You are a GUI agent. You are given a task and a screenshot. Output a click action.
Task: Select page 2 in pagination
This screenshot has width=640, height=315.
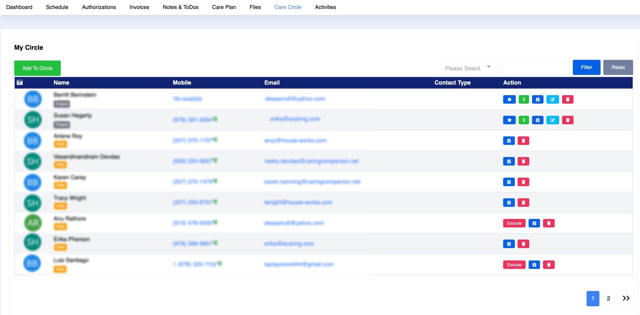tap(608, 299)
